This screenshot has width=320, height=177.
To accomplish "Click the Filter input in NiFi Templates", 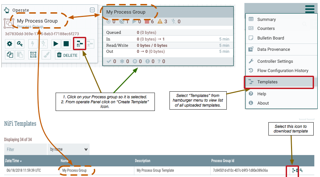I will (26, 149).
